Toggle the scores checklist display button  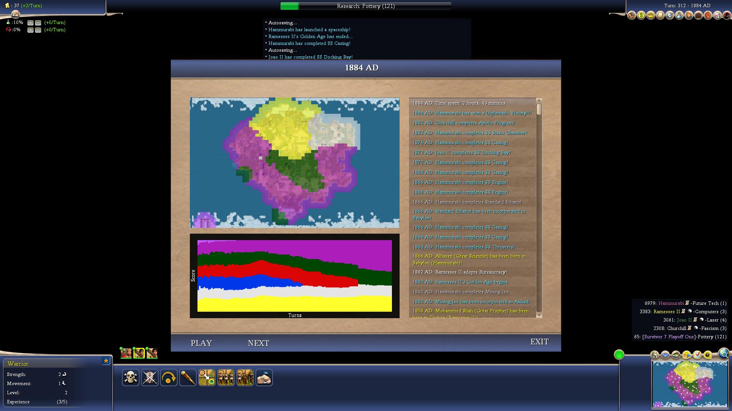697,355
